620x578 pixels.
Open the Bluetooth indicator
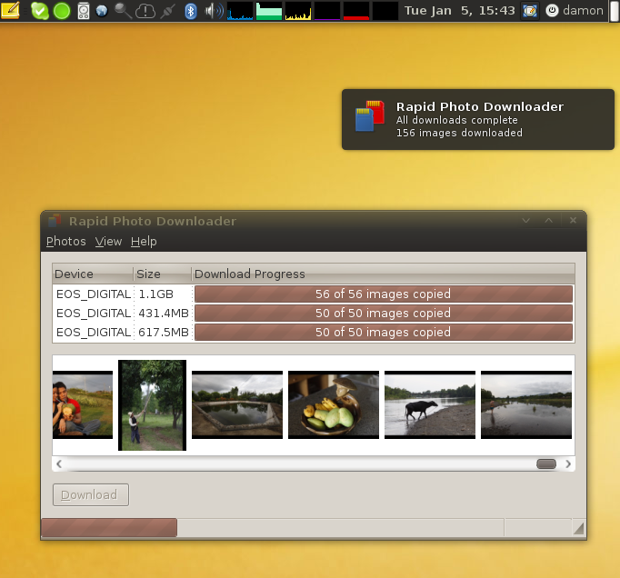pyautogui.click(x=191, y=11)
